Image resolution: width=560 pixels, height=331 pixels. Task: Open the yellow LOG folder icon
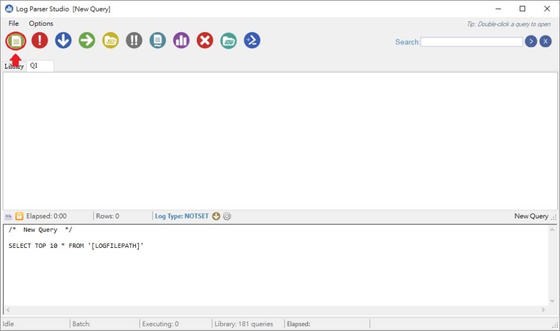point(110,40)
